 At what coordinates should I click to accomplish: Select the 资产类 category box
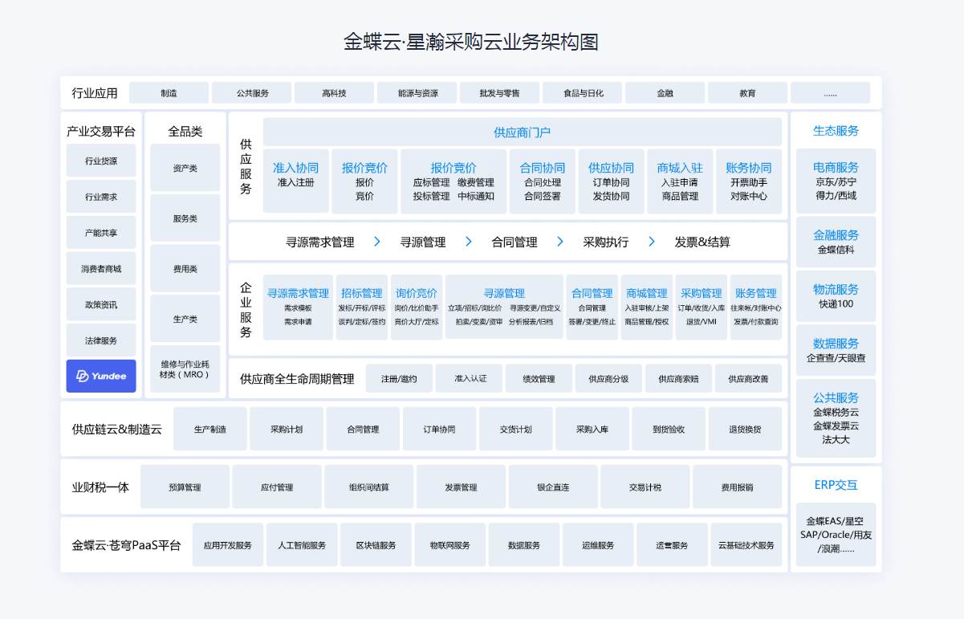coord(185,169)
